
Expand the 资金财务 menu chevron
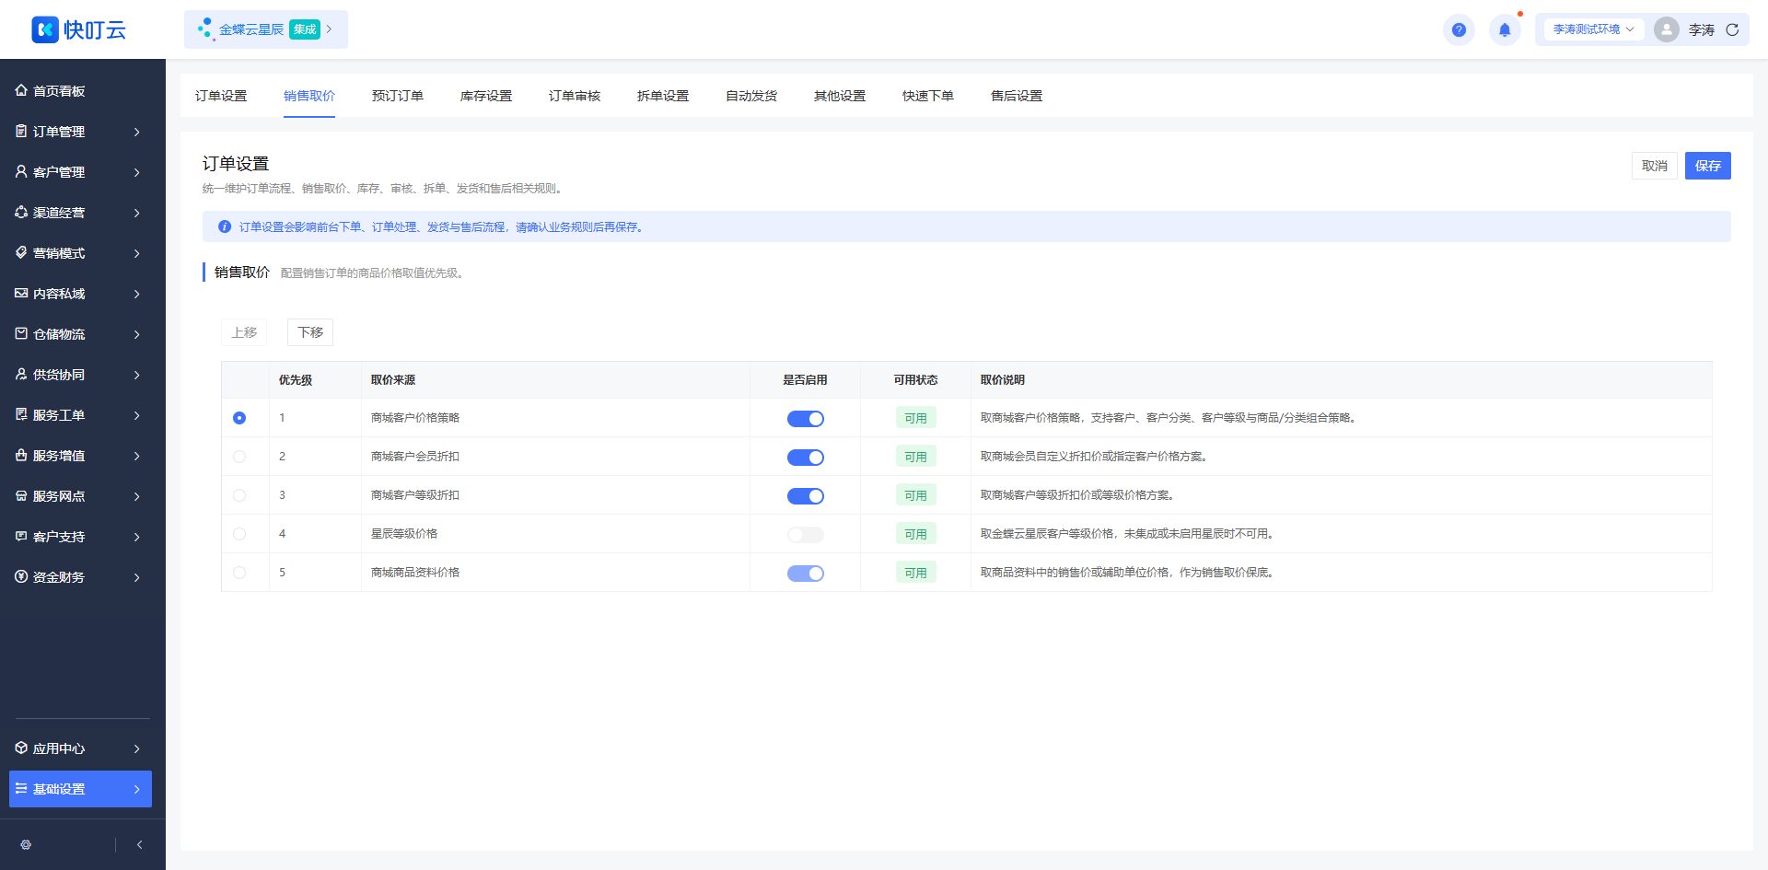pyautogui.click(x=137, y=577)
